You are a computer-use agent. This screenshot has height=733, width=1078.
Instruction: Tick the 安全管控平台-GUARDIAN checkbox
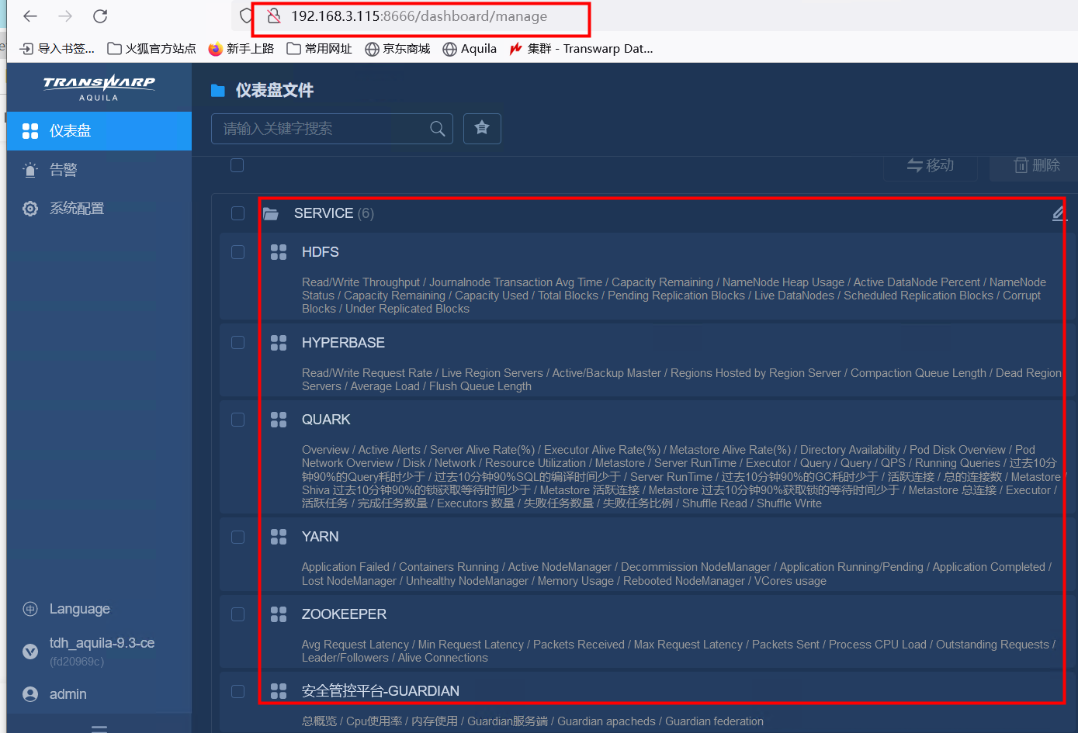[238, 691]
